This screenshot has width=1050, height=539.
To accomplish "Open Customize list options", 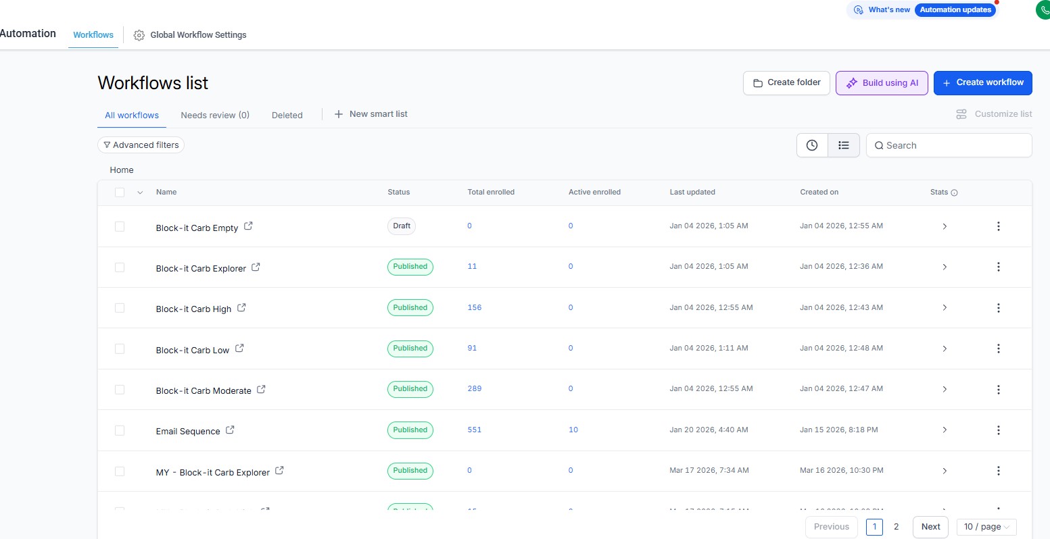I will (x=994, y=114).
